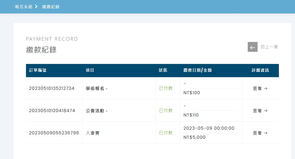The width and height of the screenshot is (295, 159).
Task: Open 報名系統 in the breadcrumb
Action: tap(24, 7)
